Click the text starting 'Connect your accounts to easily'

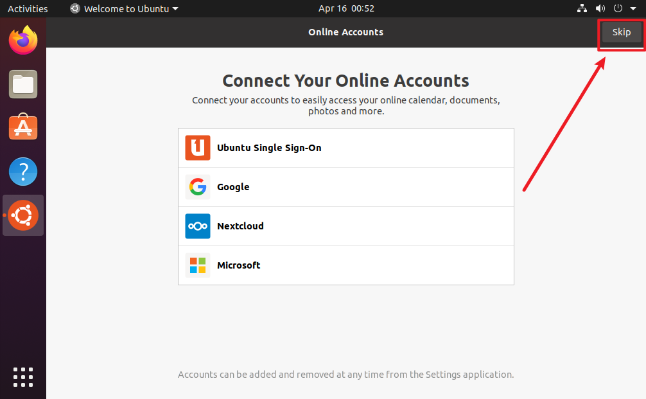[x=346, y=105]
